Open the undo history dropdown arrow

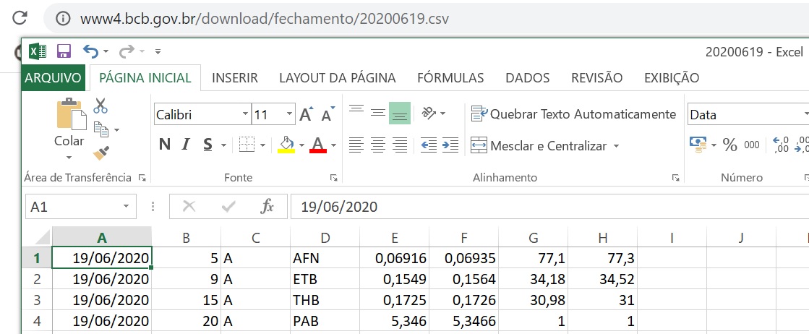(106, 51)
